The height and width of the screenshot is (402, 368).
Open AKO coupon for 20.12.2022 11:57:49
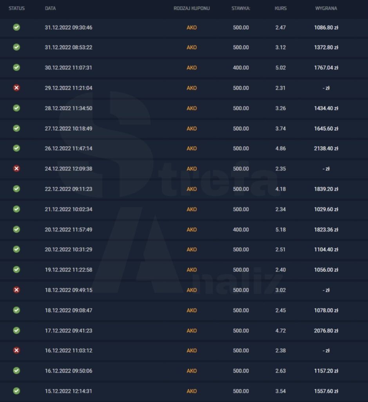click(x=192, y=229)
